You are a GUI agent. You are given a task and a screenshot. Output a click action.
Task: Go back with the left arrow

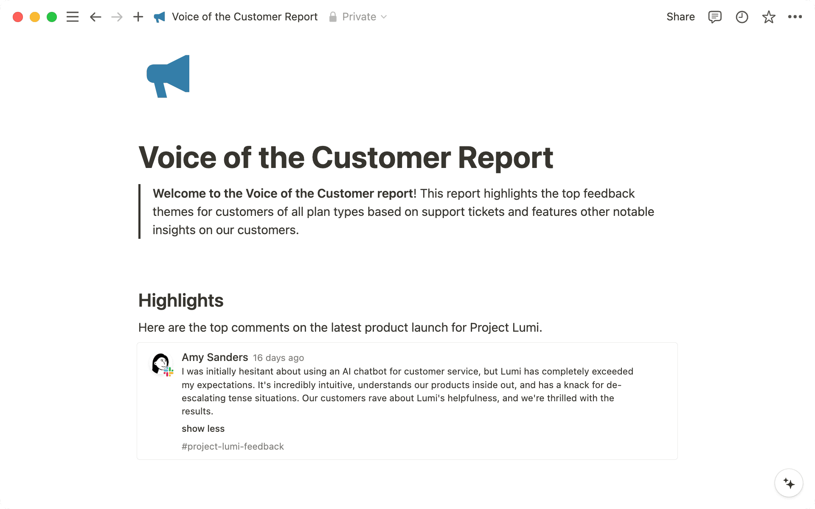tap(96, 17)
